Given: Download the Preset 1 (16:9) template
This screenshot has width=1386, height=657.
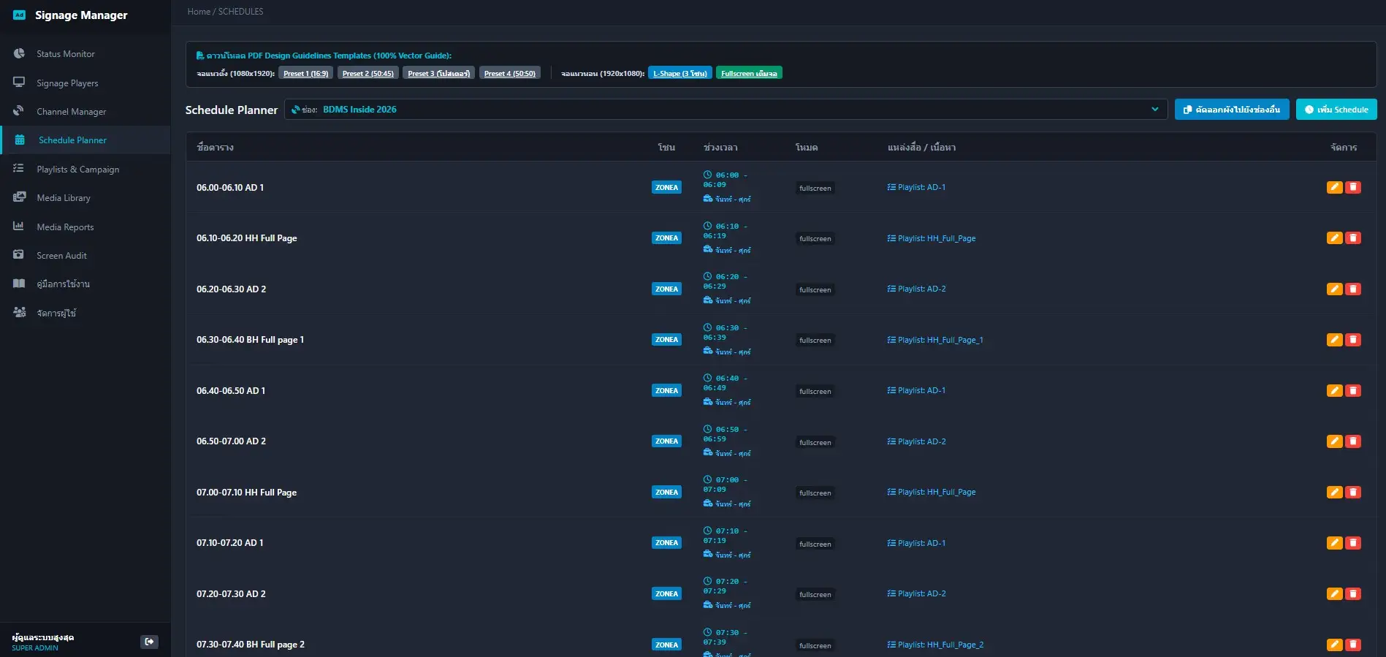Looking at the screenshot, I should (x=305, y=73).
